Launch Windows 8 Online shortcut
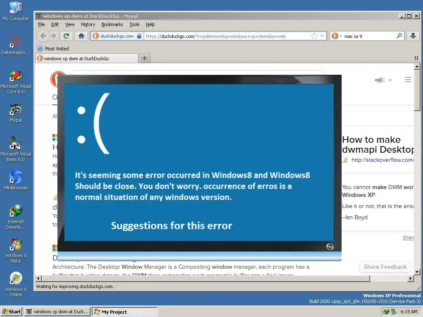 point(16,284)
